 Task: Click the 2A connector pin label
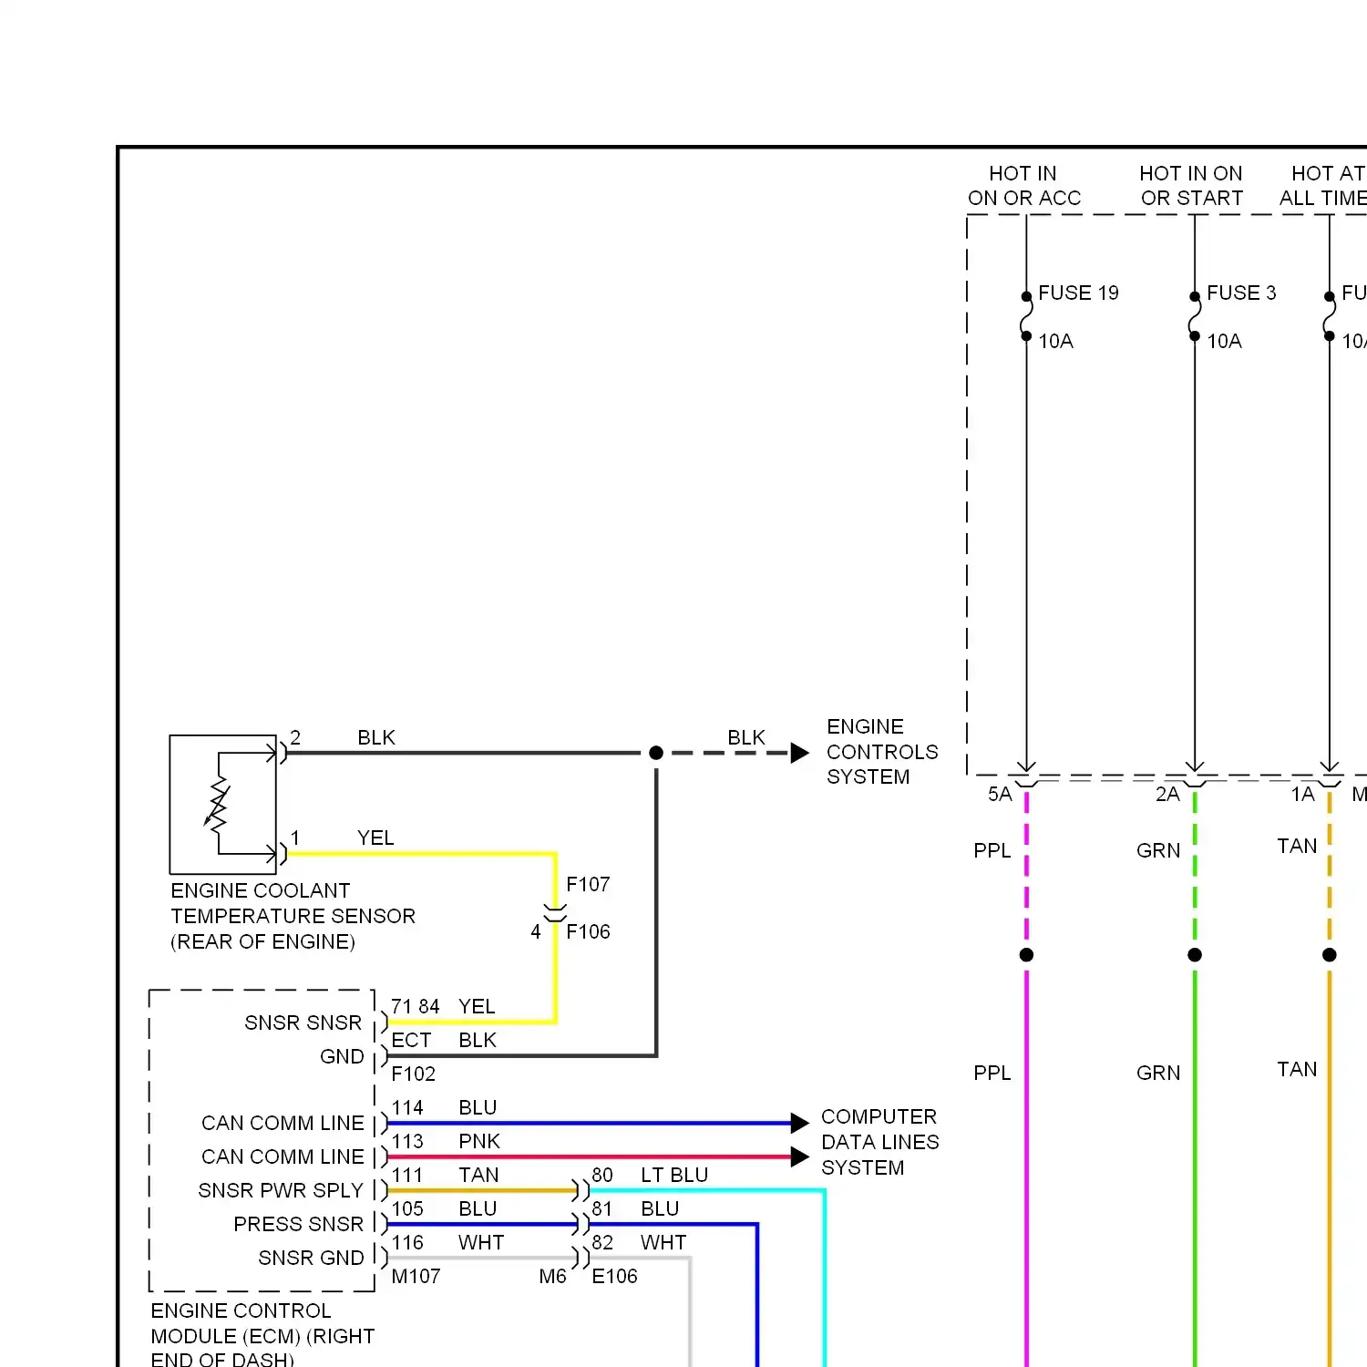tap(1167, 794)
